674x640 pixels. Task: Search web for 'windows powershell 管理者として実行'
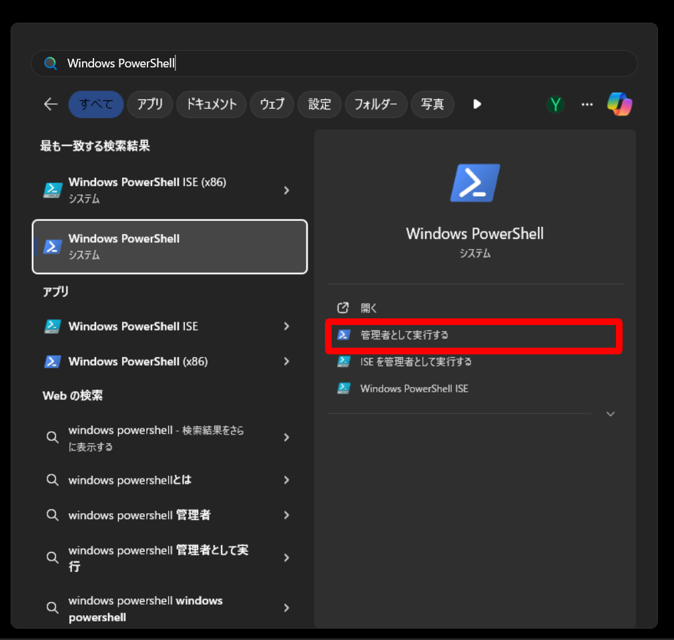point(170,557)
